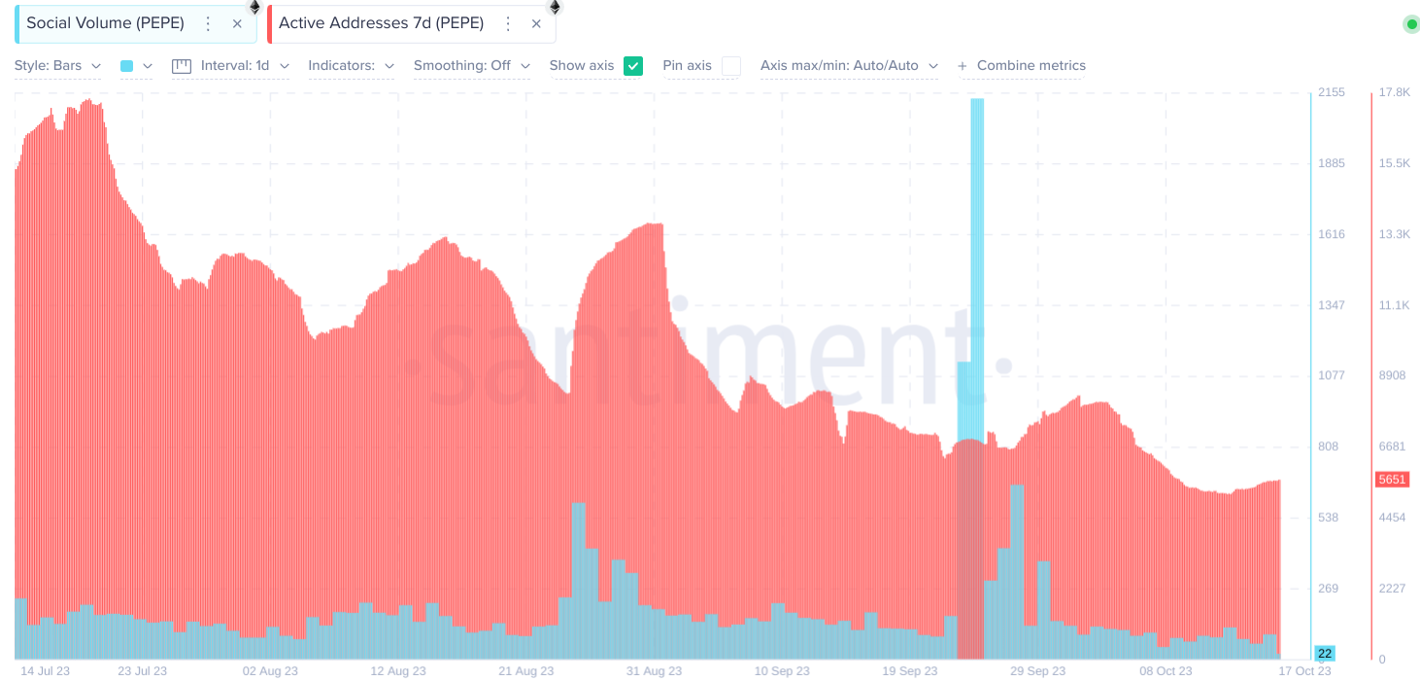Click the 29 Sep 23 date label
Image resolution: width=1420 pixels, height=681 pixels.
pyautogui.click(x=1037, y=671)
